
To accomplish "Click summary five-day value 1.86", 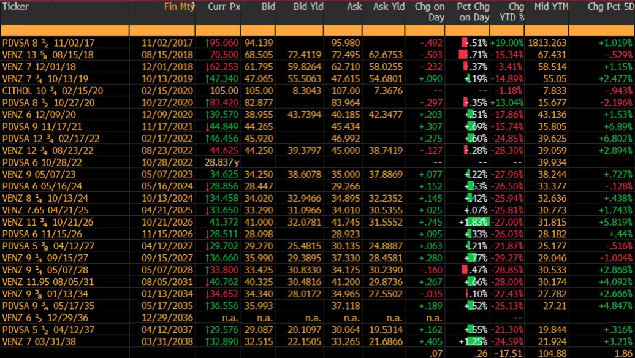I will pyautogui.click(x=624, y=353).
